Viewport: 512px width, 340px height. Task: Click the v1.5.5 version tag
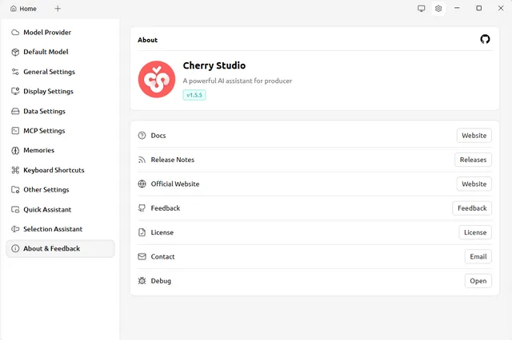point(194,95)
